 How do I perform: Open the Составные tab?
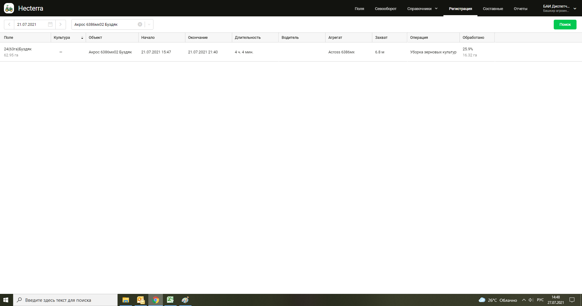coord(493,9)
